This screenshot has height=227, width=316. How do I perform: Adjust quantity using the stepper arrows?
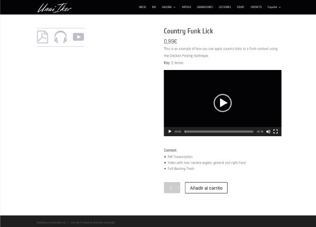178,188
